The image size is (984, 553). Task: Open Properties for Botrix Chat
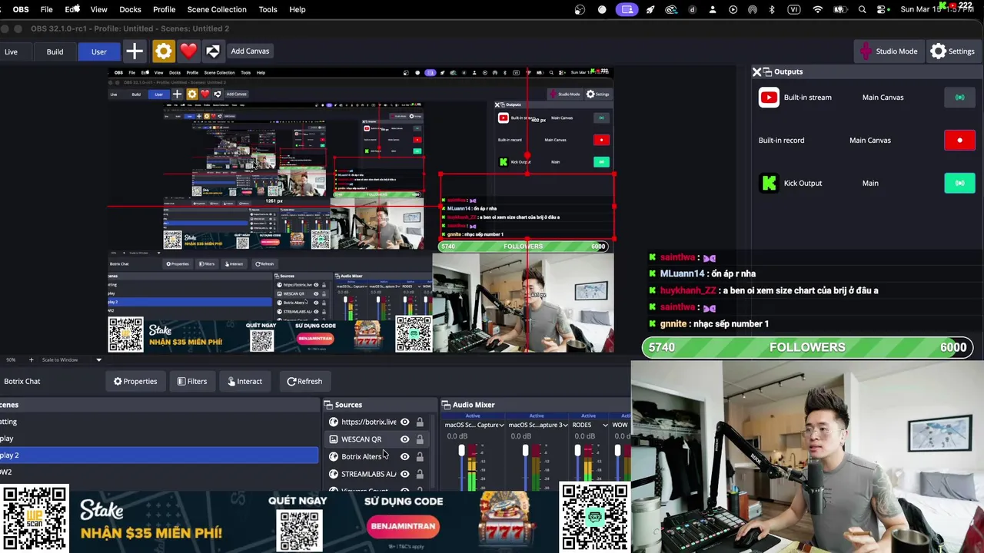coord(135,381)
